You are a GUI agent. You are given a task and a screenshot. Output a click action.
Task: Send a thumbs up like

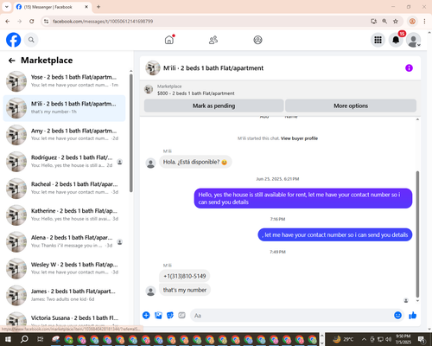pos(413,315)
